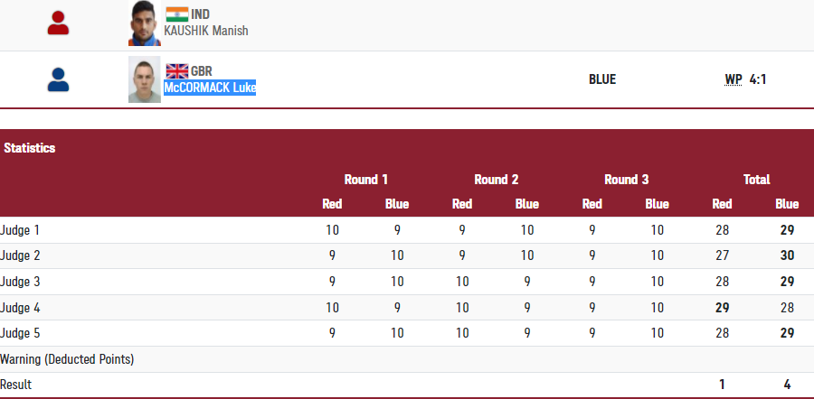This screenshot has width=814, height=399.
Task: Select the Round 2 column header
Action: click(497, 180)
